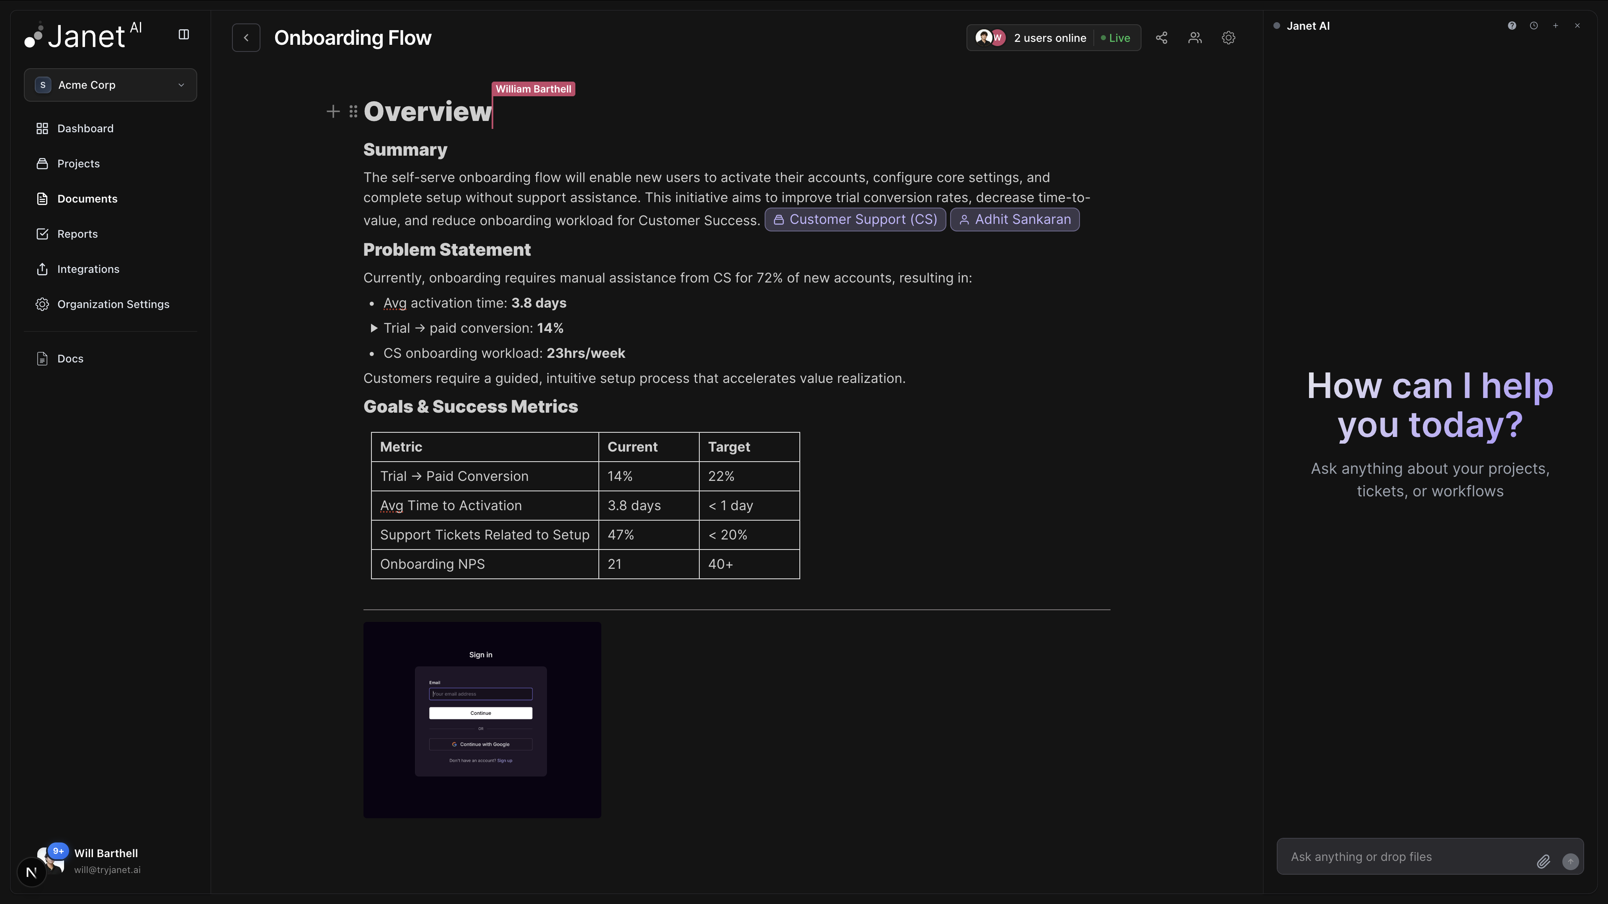Click the Ask anything input field
This screenshot has height=904, width=1608.
point(1404,857)
